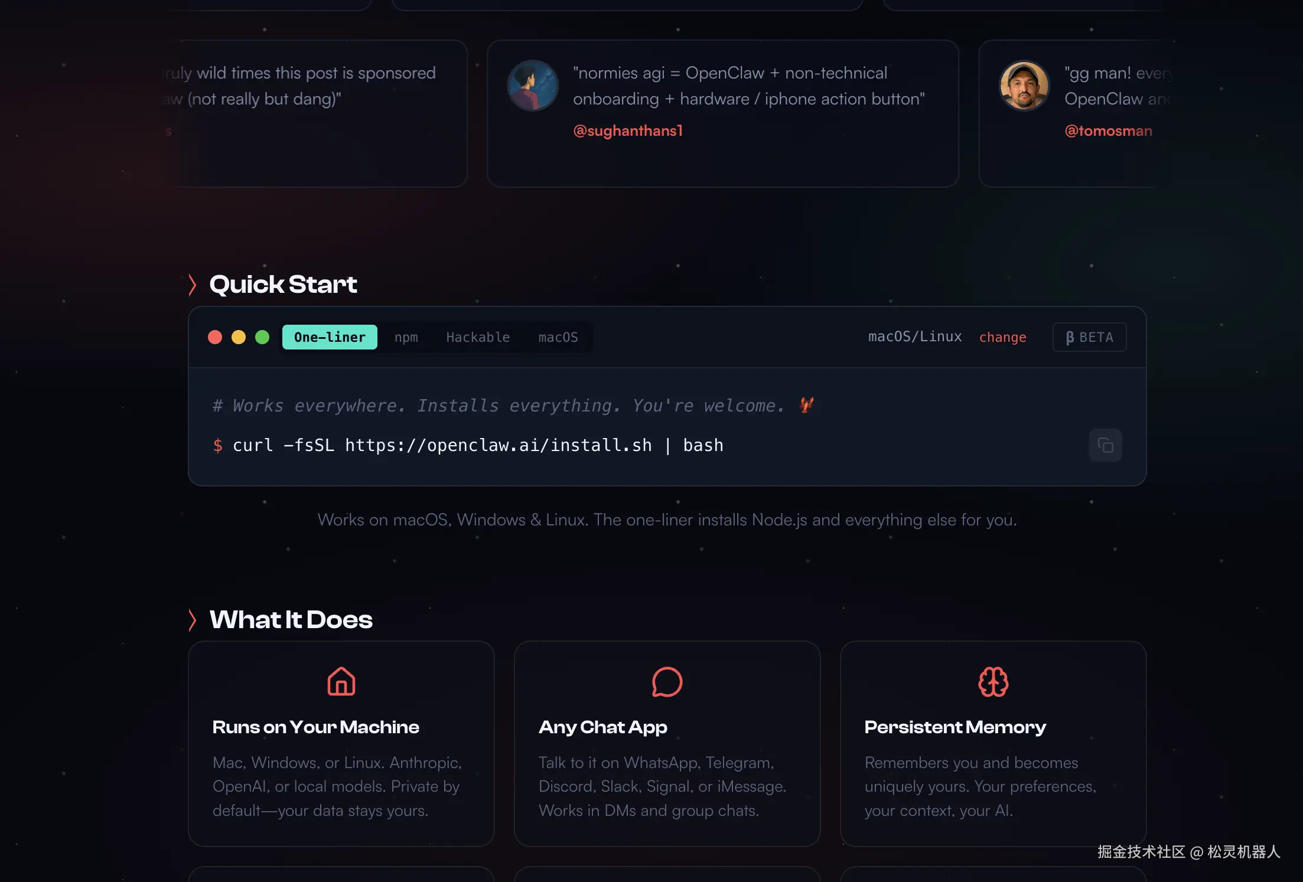Open the macOS install tab
The width and height of the screenshot is (1303, 882).
click(558, 337)
